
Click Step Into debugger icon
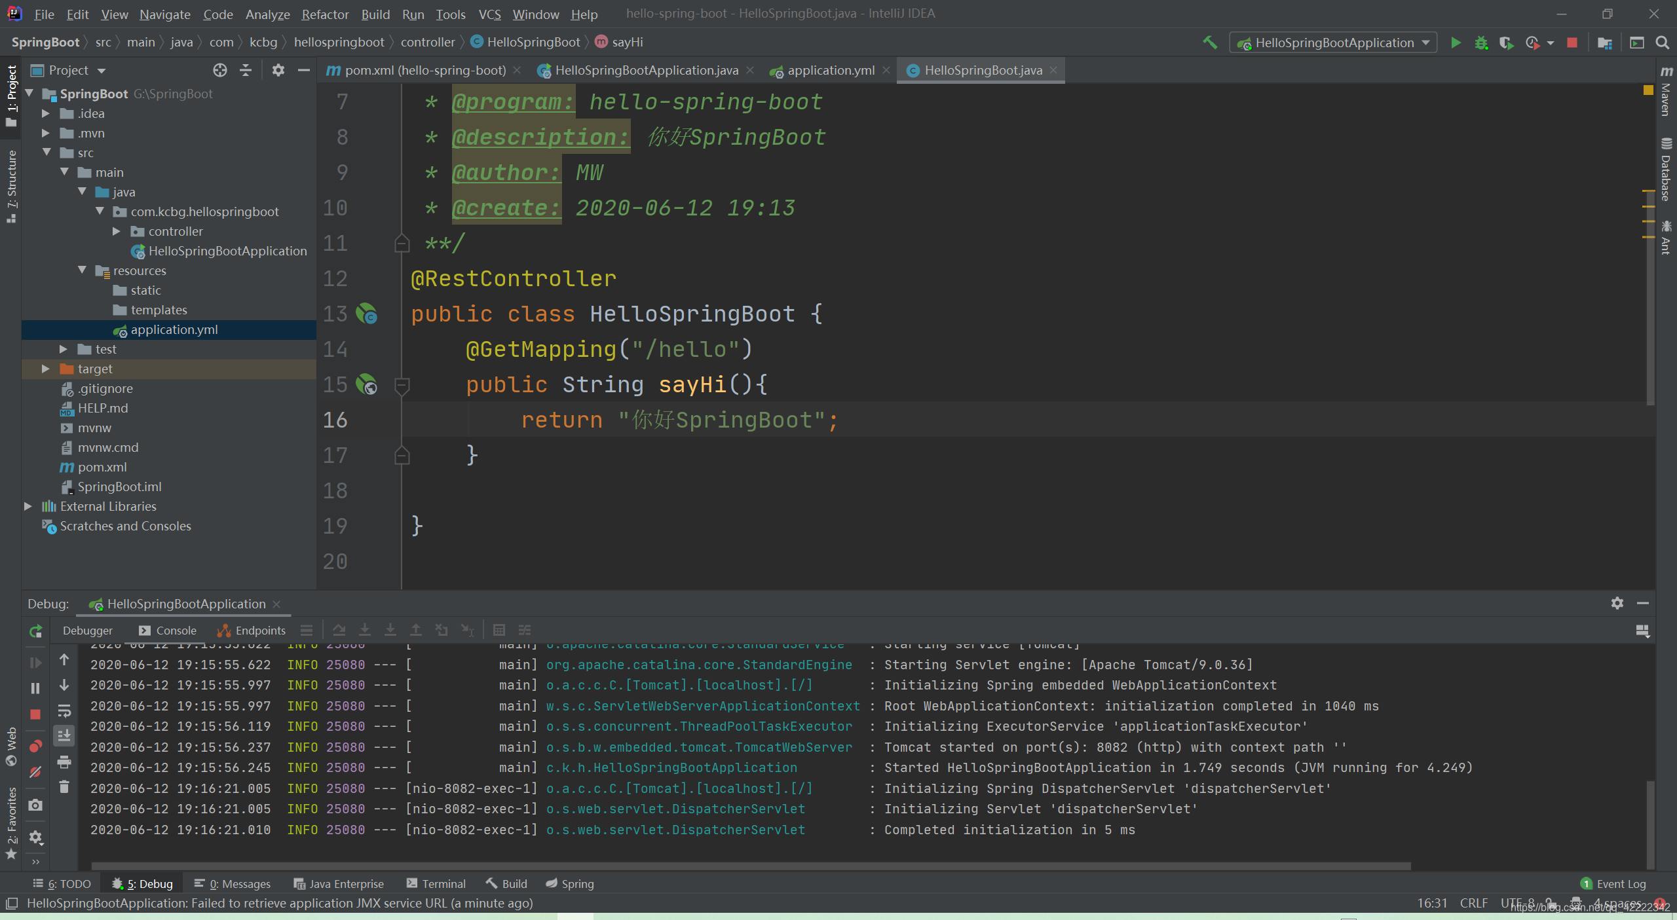click(x=365, y=630)
